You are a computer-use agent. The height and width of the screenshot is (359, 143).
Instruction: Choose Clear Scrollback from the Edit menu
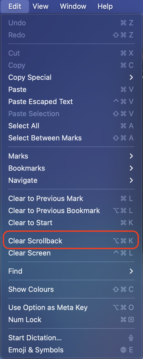coord(71,241)
